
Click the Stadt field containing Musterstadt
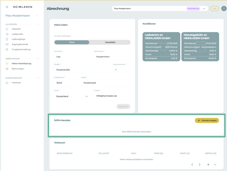click(x=106, y=83)
